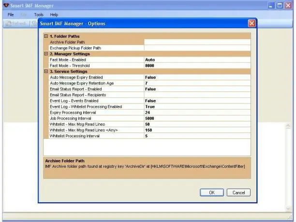Click the Refresh toolbar button
Viewport: 296px width, 222px height.
pos(16,24)
